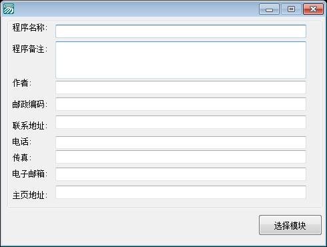
Task: Click the 程序备注 label
Action: pos(29,49)
